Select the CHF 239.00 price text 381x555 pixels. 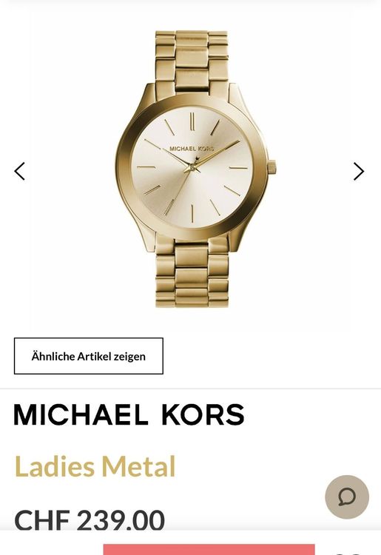(x=90, y=520)
